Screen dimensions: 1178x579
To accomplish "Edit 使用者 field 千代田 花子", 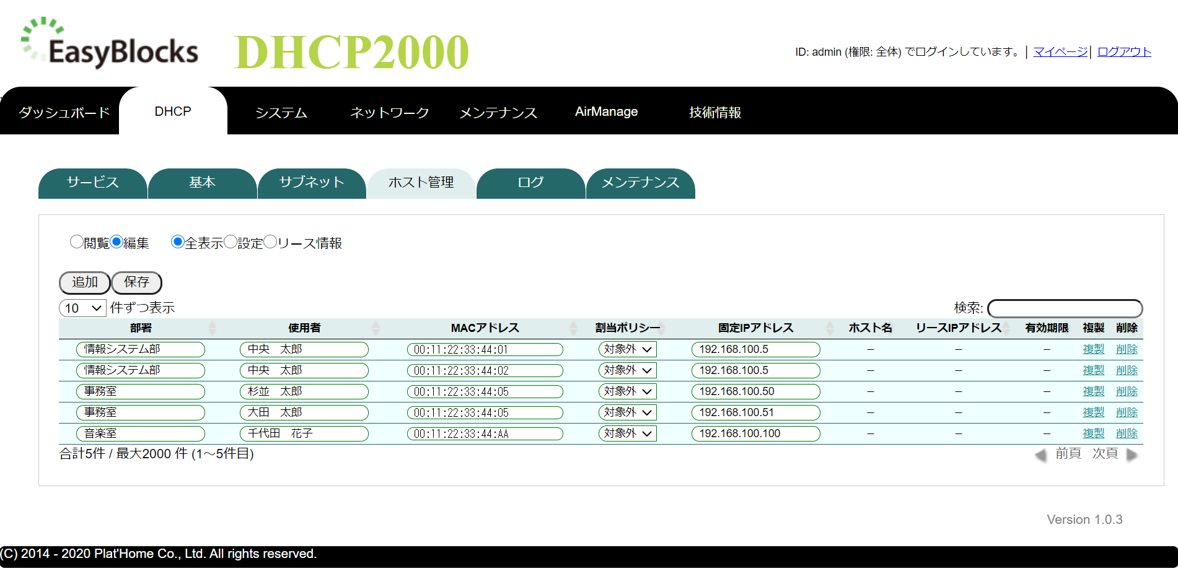I will (304, 433).
